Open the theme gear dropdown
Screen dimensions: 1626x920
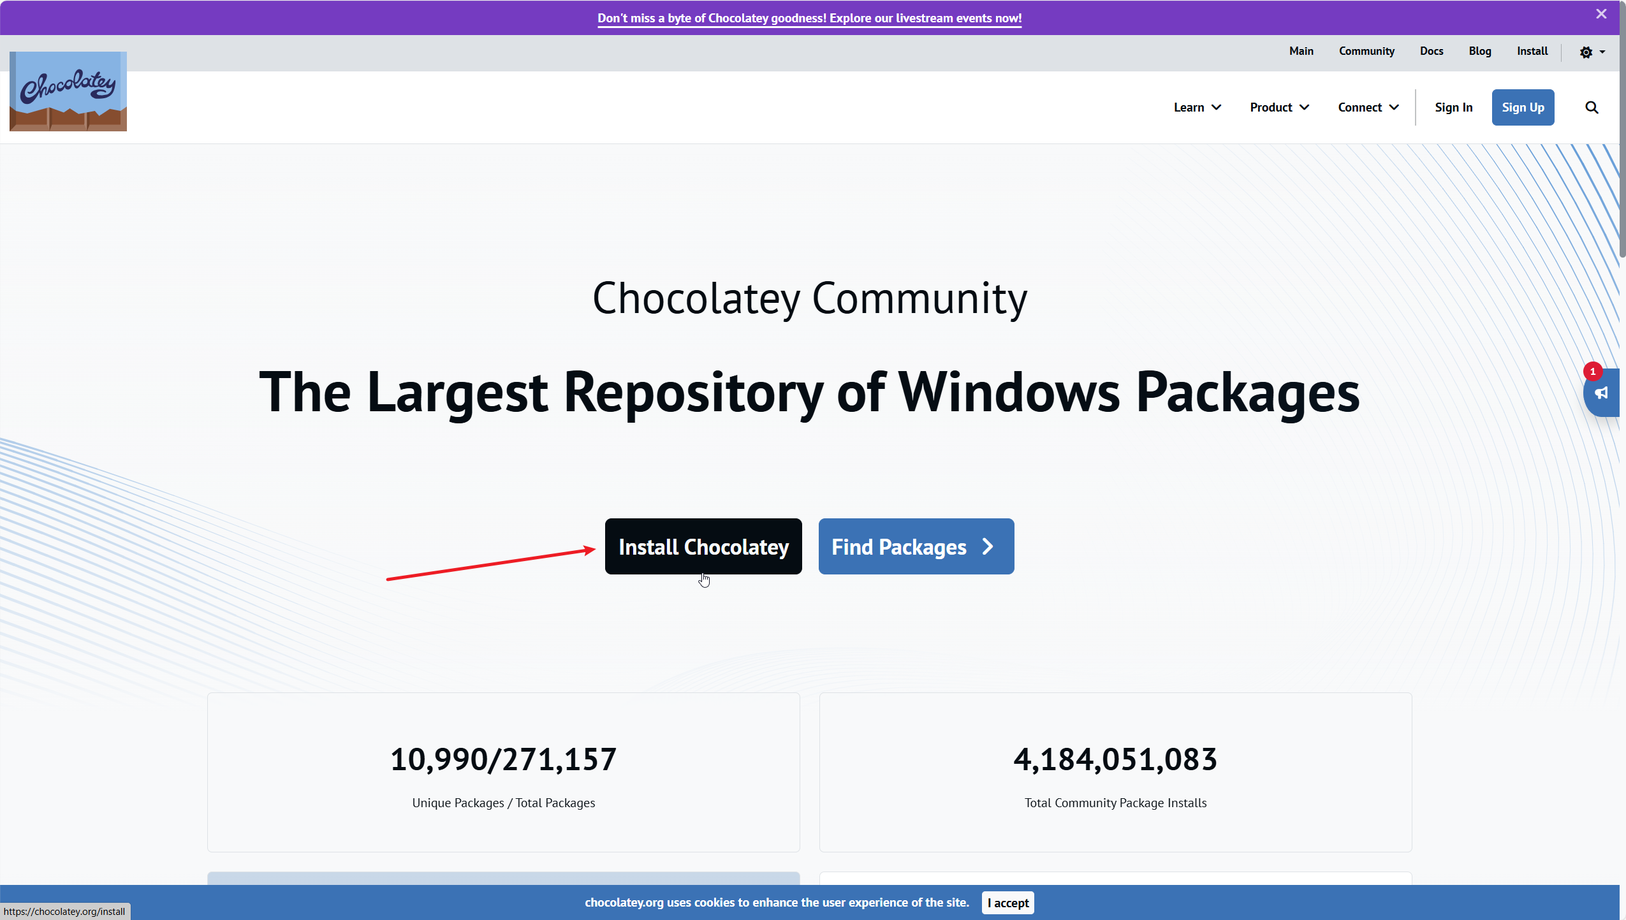coord(1592,52)
